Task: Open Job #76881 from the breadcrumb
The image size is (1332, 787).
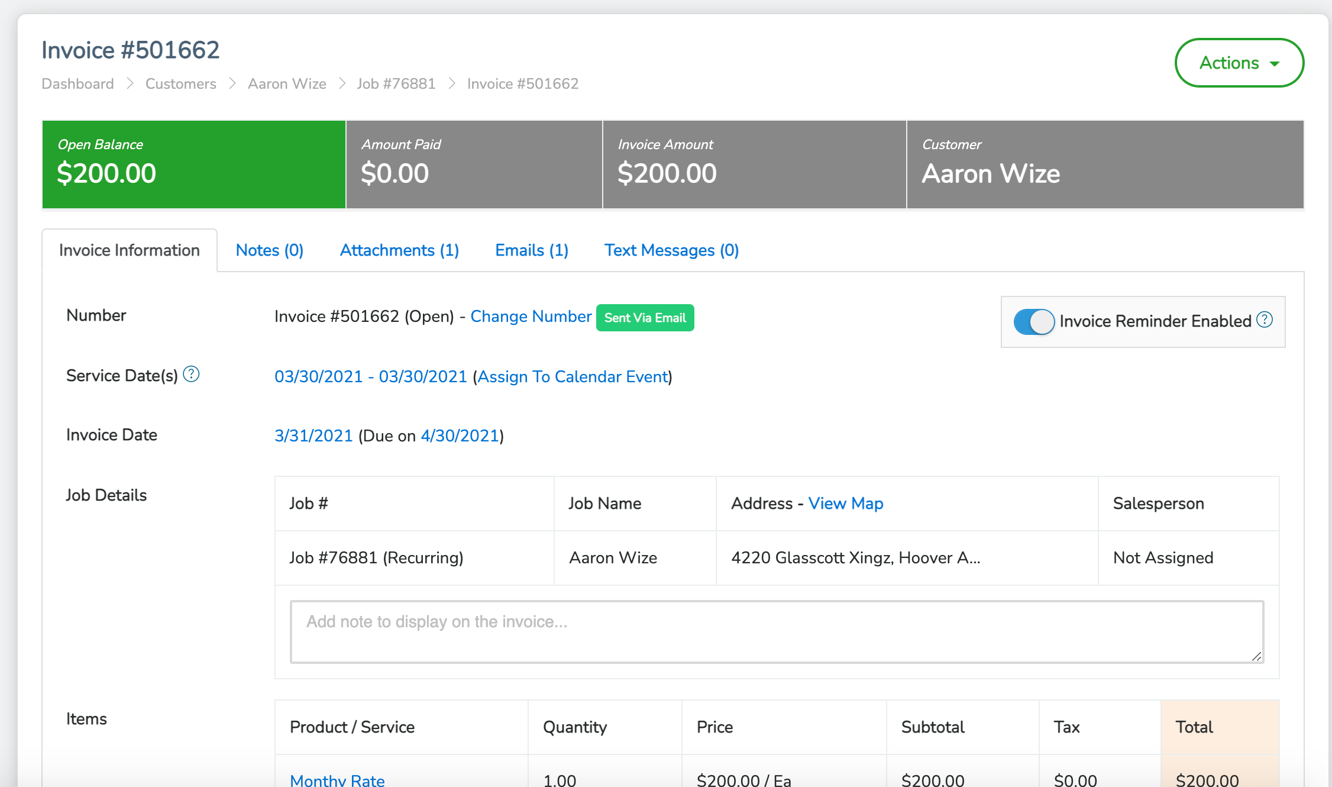Action: pos(396,83)
